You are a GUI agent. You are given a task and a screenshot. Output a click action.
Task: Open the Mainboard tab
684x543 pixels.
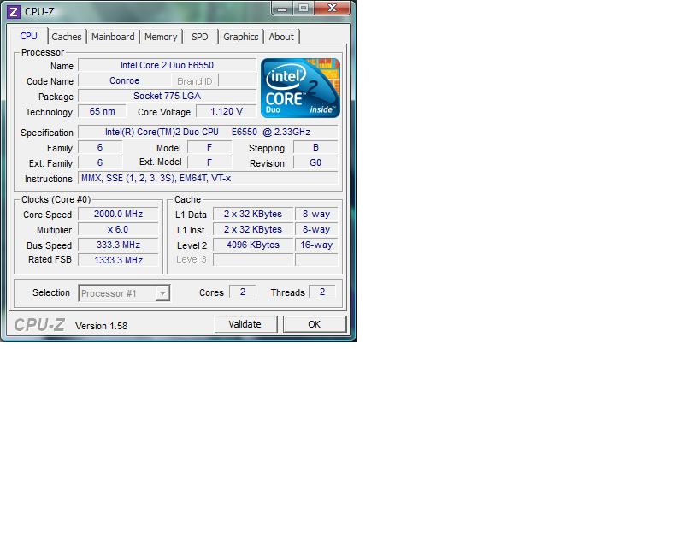pyautogui.click(x=113, y=37)
